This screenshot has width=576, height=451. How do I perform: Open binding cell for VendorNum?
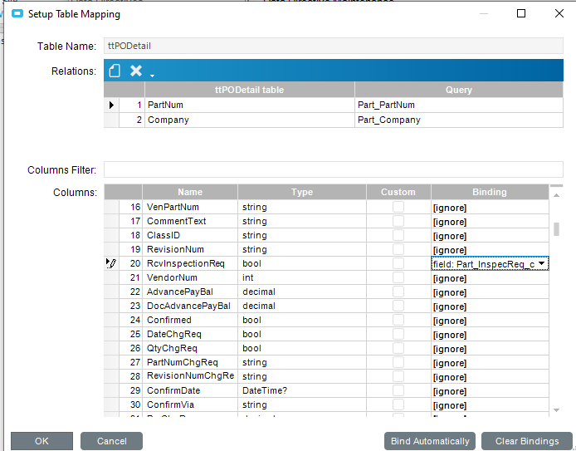pos(490,278)
